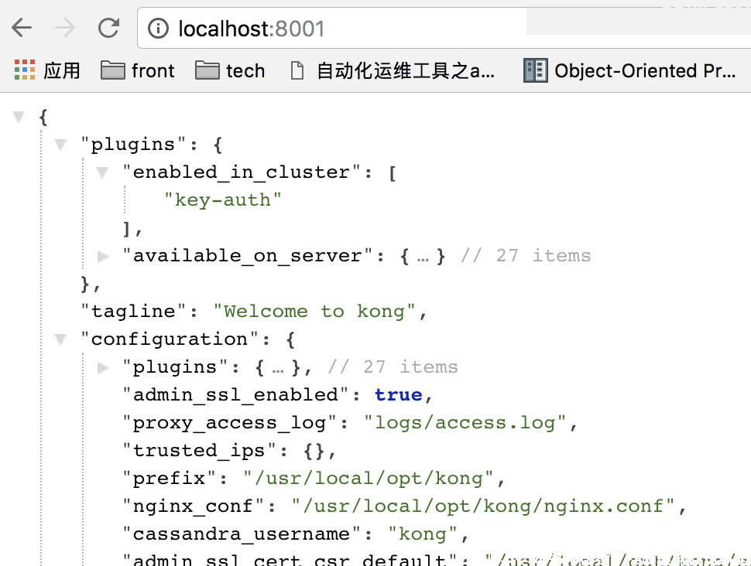Viewport: 751px width, 566px height.
Task: Click the "prefix" key
Action: 170,479
